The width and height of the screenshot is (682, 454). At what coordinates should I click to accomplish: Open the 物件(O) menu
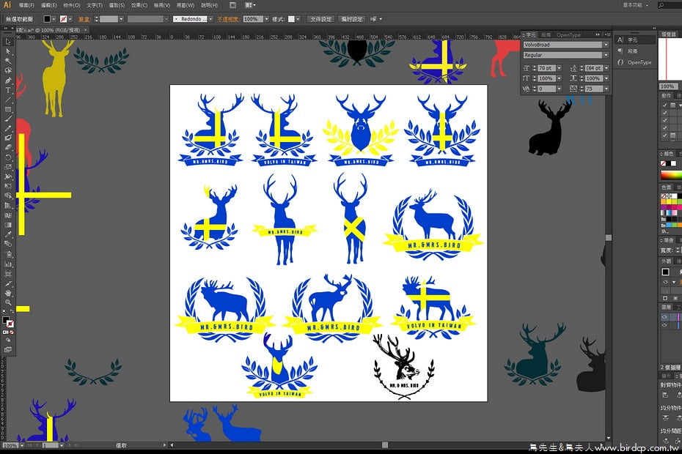(x=72, y=5)
